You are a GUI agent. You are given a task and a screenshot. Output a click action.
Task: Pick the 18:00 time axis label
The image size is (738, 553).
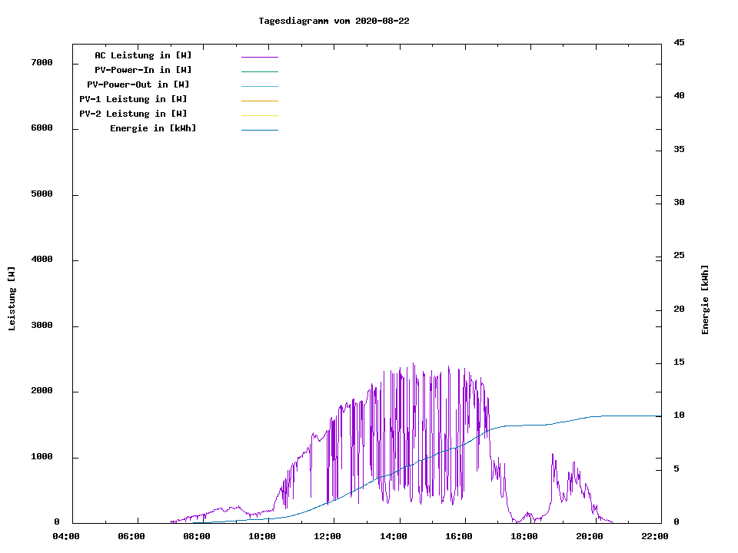point(524,536)
